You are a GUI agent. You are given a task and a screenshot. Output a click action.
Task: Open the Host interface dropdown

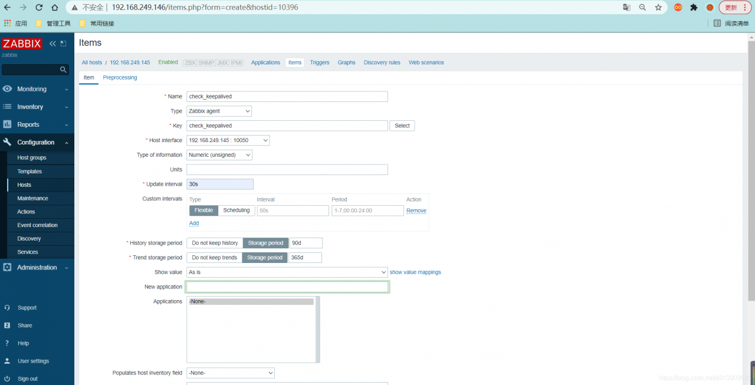click(x=228, y=140)
